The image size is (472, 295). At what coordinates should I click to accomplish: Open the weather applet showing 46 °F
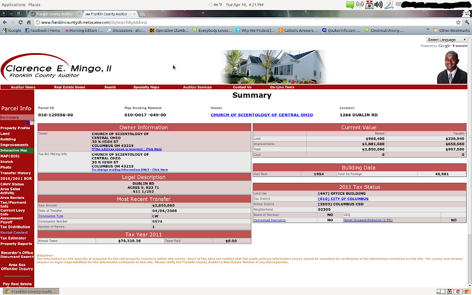point(215,5)
